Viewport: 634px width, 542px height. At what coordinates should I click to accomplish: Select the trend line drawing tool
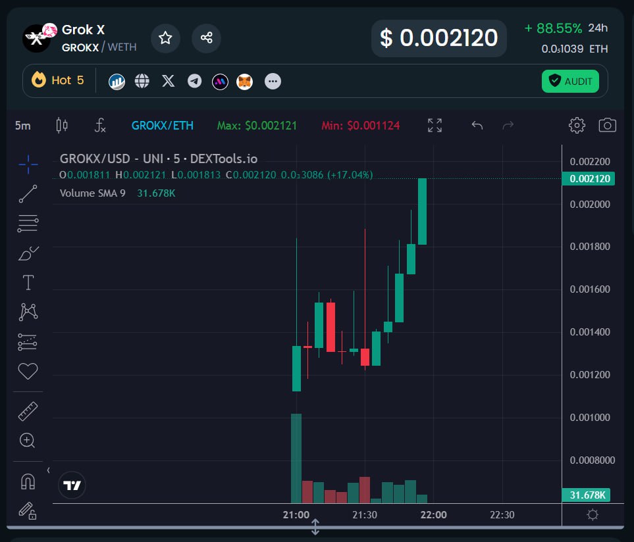28,194
